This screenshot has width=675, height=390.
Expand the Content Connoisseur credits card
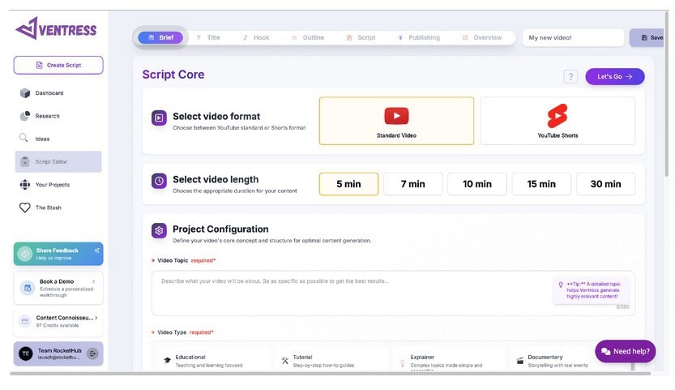pos(94,318)
